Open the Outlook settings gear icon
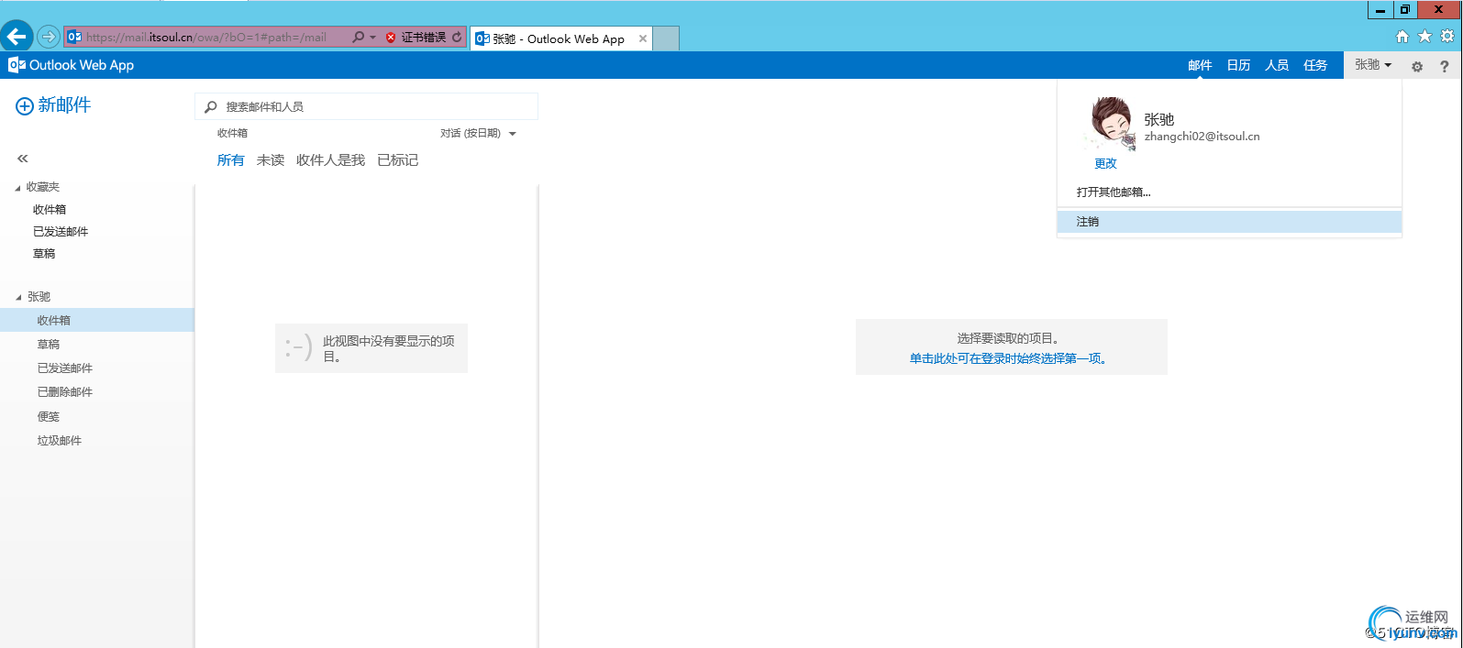The height and width of the screenshot is (648, 1463). [1417, 66]
